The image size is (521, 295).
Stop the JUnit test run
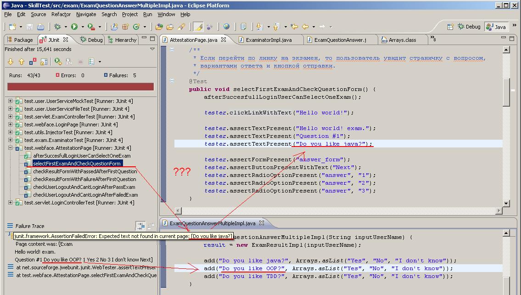point(80,61)
